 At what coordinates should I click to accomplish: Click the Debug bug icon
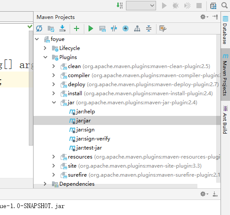[175, 6]
